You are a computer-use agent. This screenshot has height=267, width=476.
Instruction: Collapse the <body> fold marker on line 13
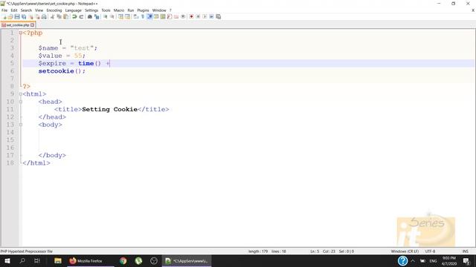click(x=21, y=125)
